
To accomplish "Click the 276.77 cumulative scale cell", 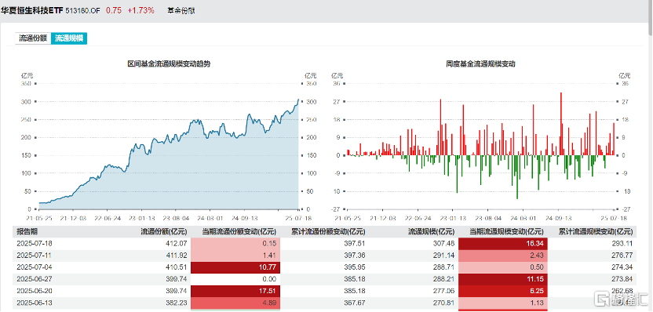I will point(622,256).
